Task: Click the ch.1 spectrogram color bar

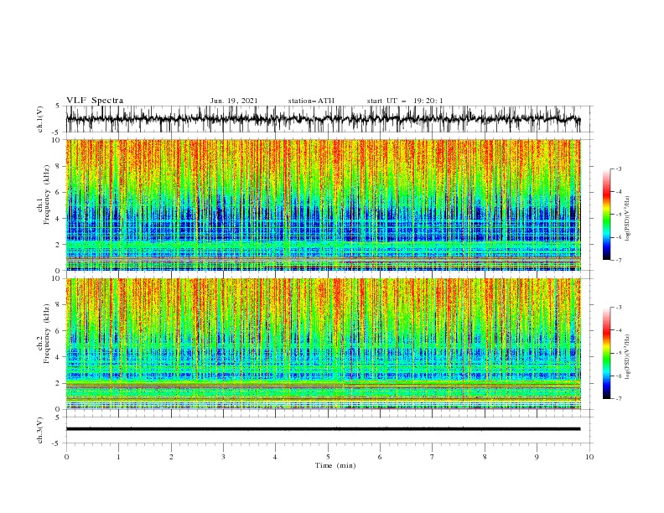Action: click(x=606, y=215)
